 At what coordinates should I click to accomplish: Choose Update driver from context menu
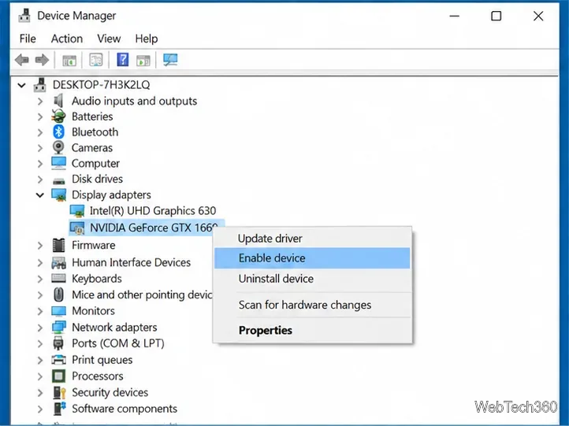(312, 238)
